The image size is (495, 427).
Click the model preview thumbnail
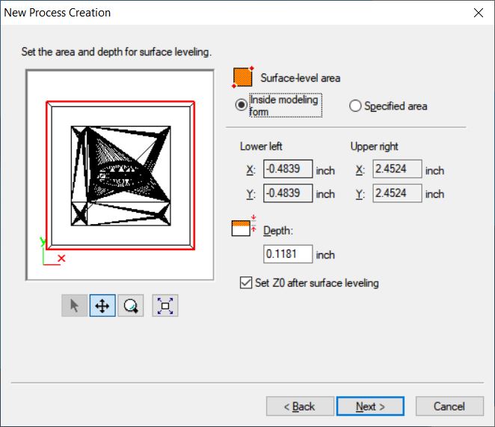(120, 175)
